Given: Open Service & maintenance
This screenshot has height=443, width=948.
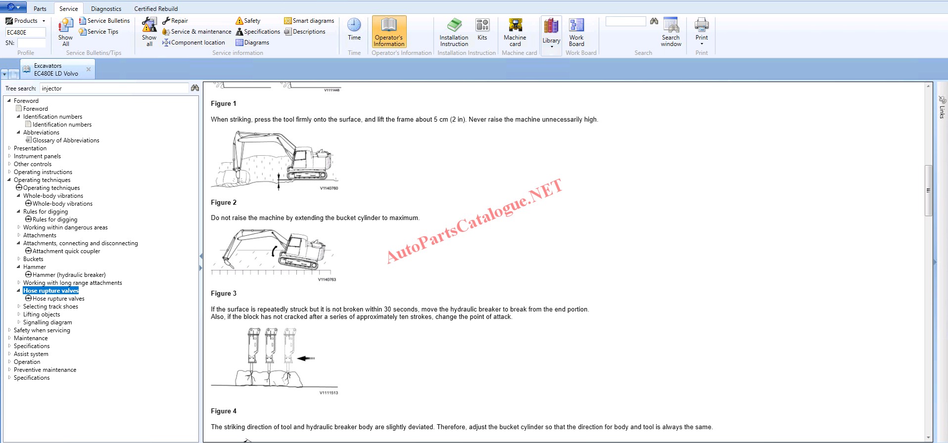Looking at the screenshot, I should point(196,32).
